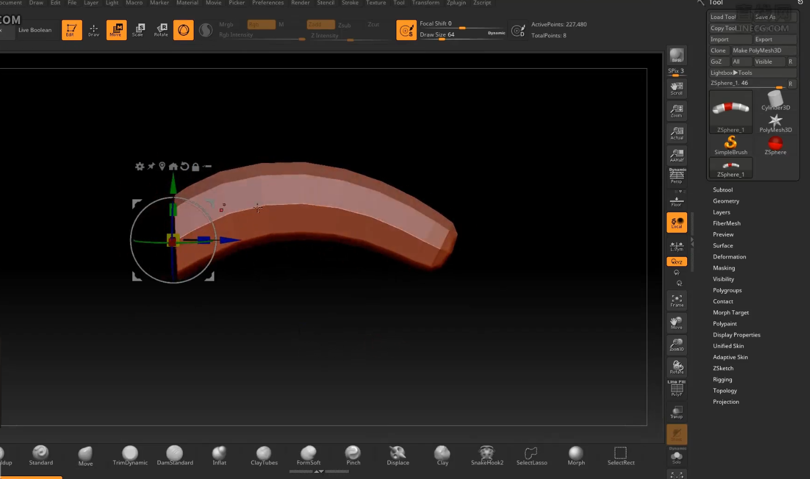The height and width of the screenshot is (479, 810).
Task: Expand the Polygroups subpalette
Action: 727,290
